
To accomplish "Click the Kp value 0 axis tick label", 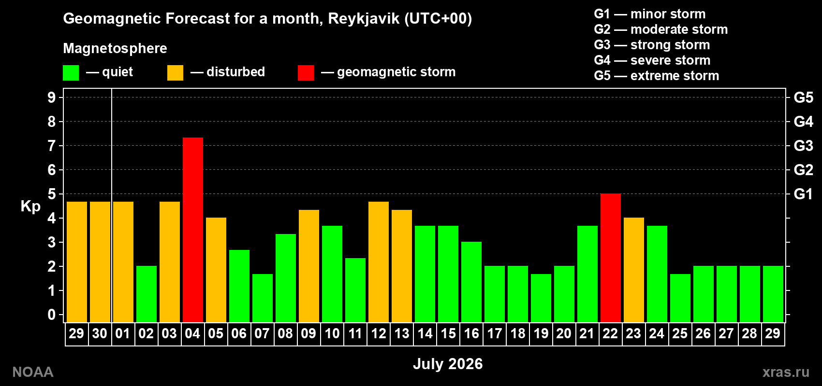I will (52, 315).
